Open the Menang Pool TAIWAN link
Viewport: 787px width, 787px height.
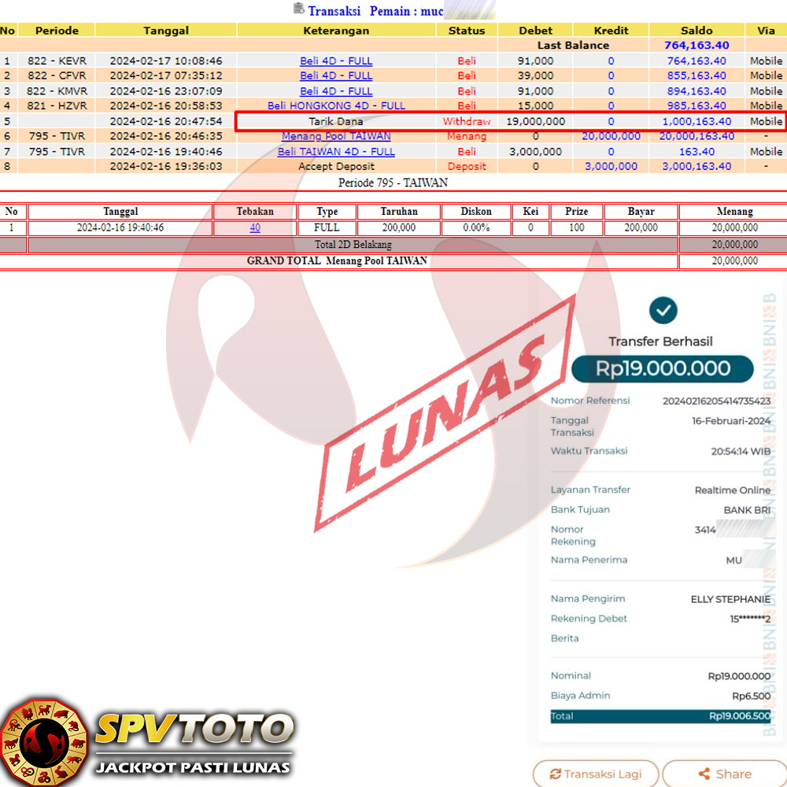click(x=336, y=136)
